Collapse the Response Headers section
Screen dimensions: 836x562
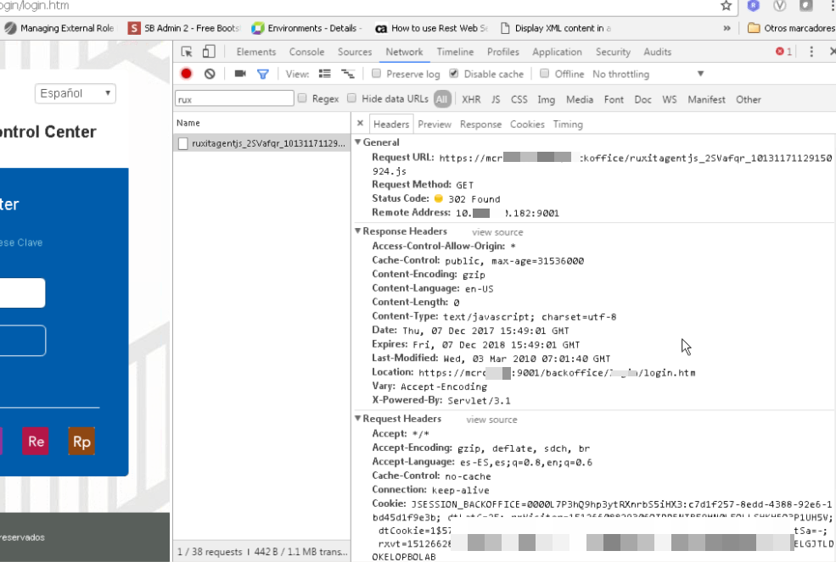click(x=358, y=231)
